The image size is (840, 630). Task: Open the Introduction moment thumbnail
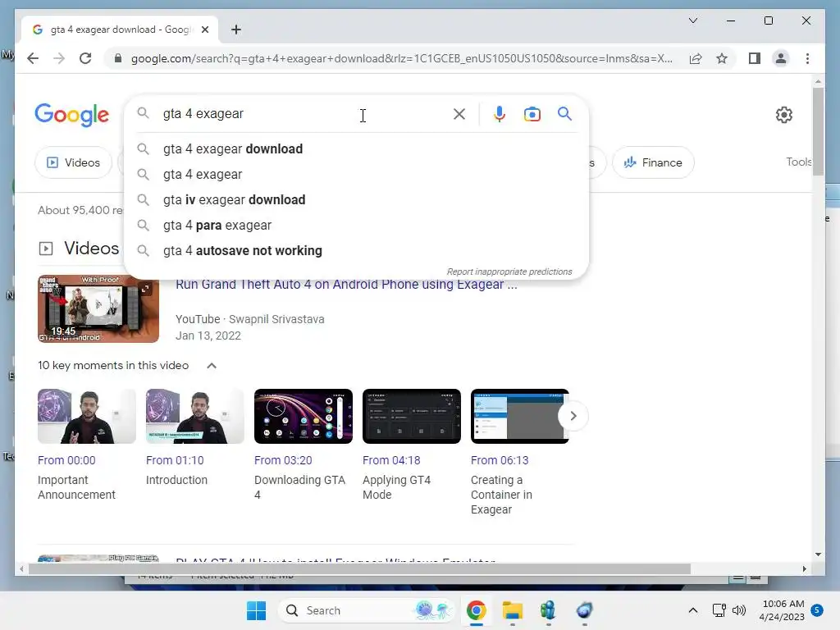tap(195, 416)
